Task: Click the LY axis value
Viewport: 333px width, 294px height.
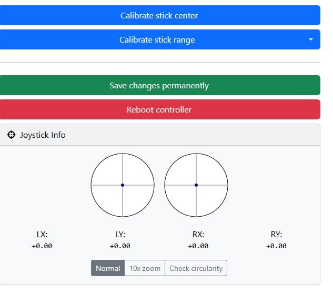Action: click(x=120, y=246)
